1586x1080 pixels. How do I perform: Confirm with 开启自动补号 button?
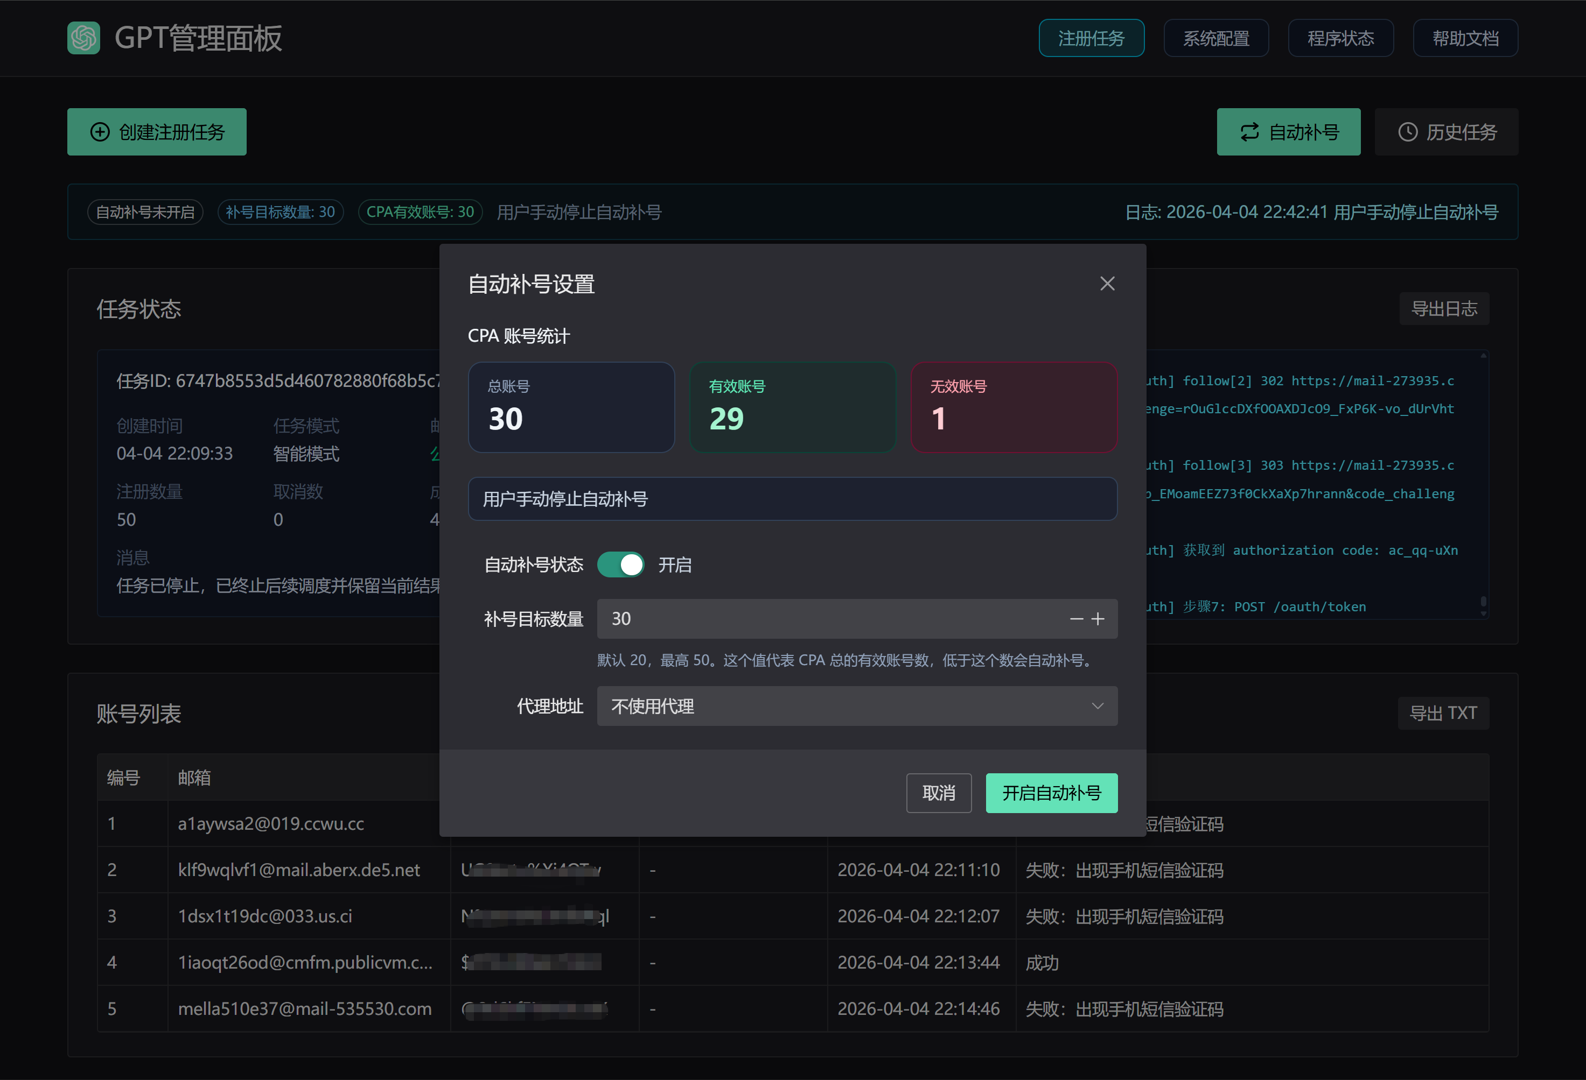coord(1052,793)
